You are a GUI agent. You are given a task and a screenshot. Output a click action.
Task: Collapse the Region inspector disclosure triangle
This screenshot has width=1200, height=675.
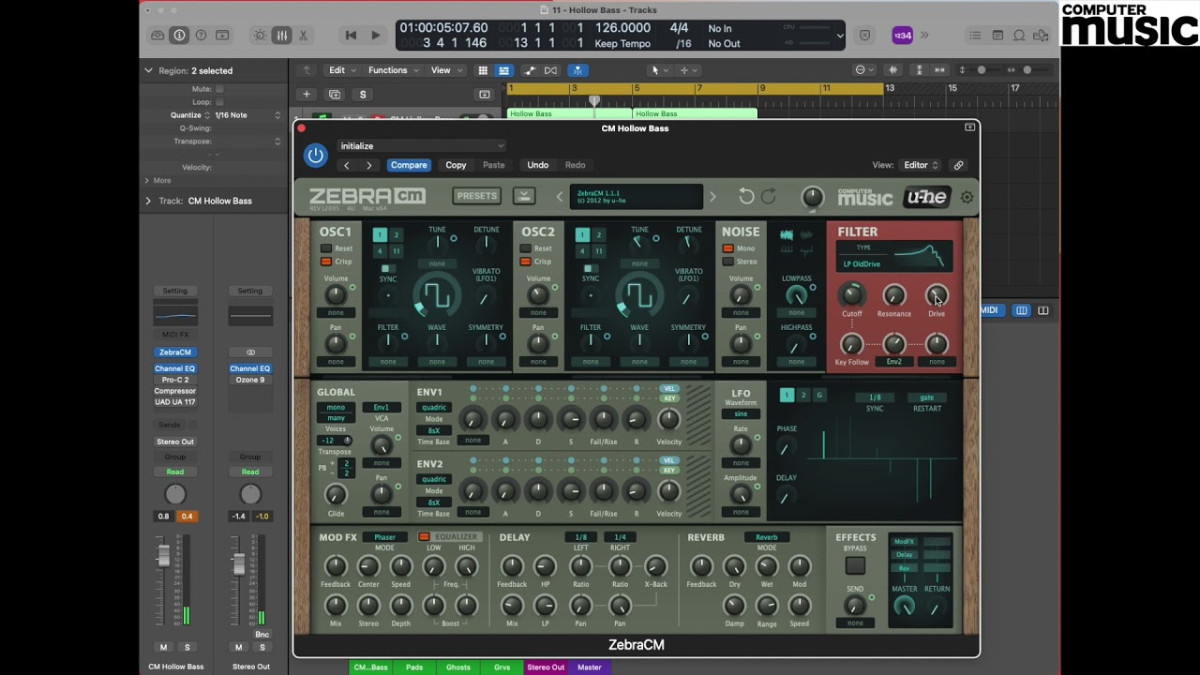coord(148,70)
